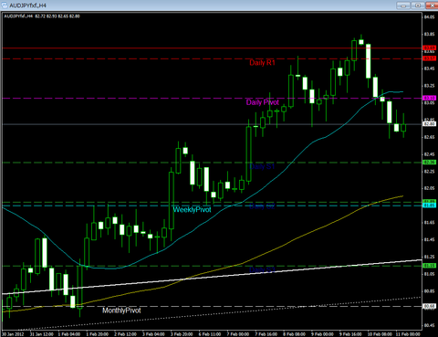Click the 82.65 price axis value
The image size is (438, 337).
(430, 137)
